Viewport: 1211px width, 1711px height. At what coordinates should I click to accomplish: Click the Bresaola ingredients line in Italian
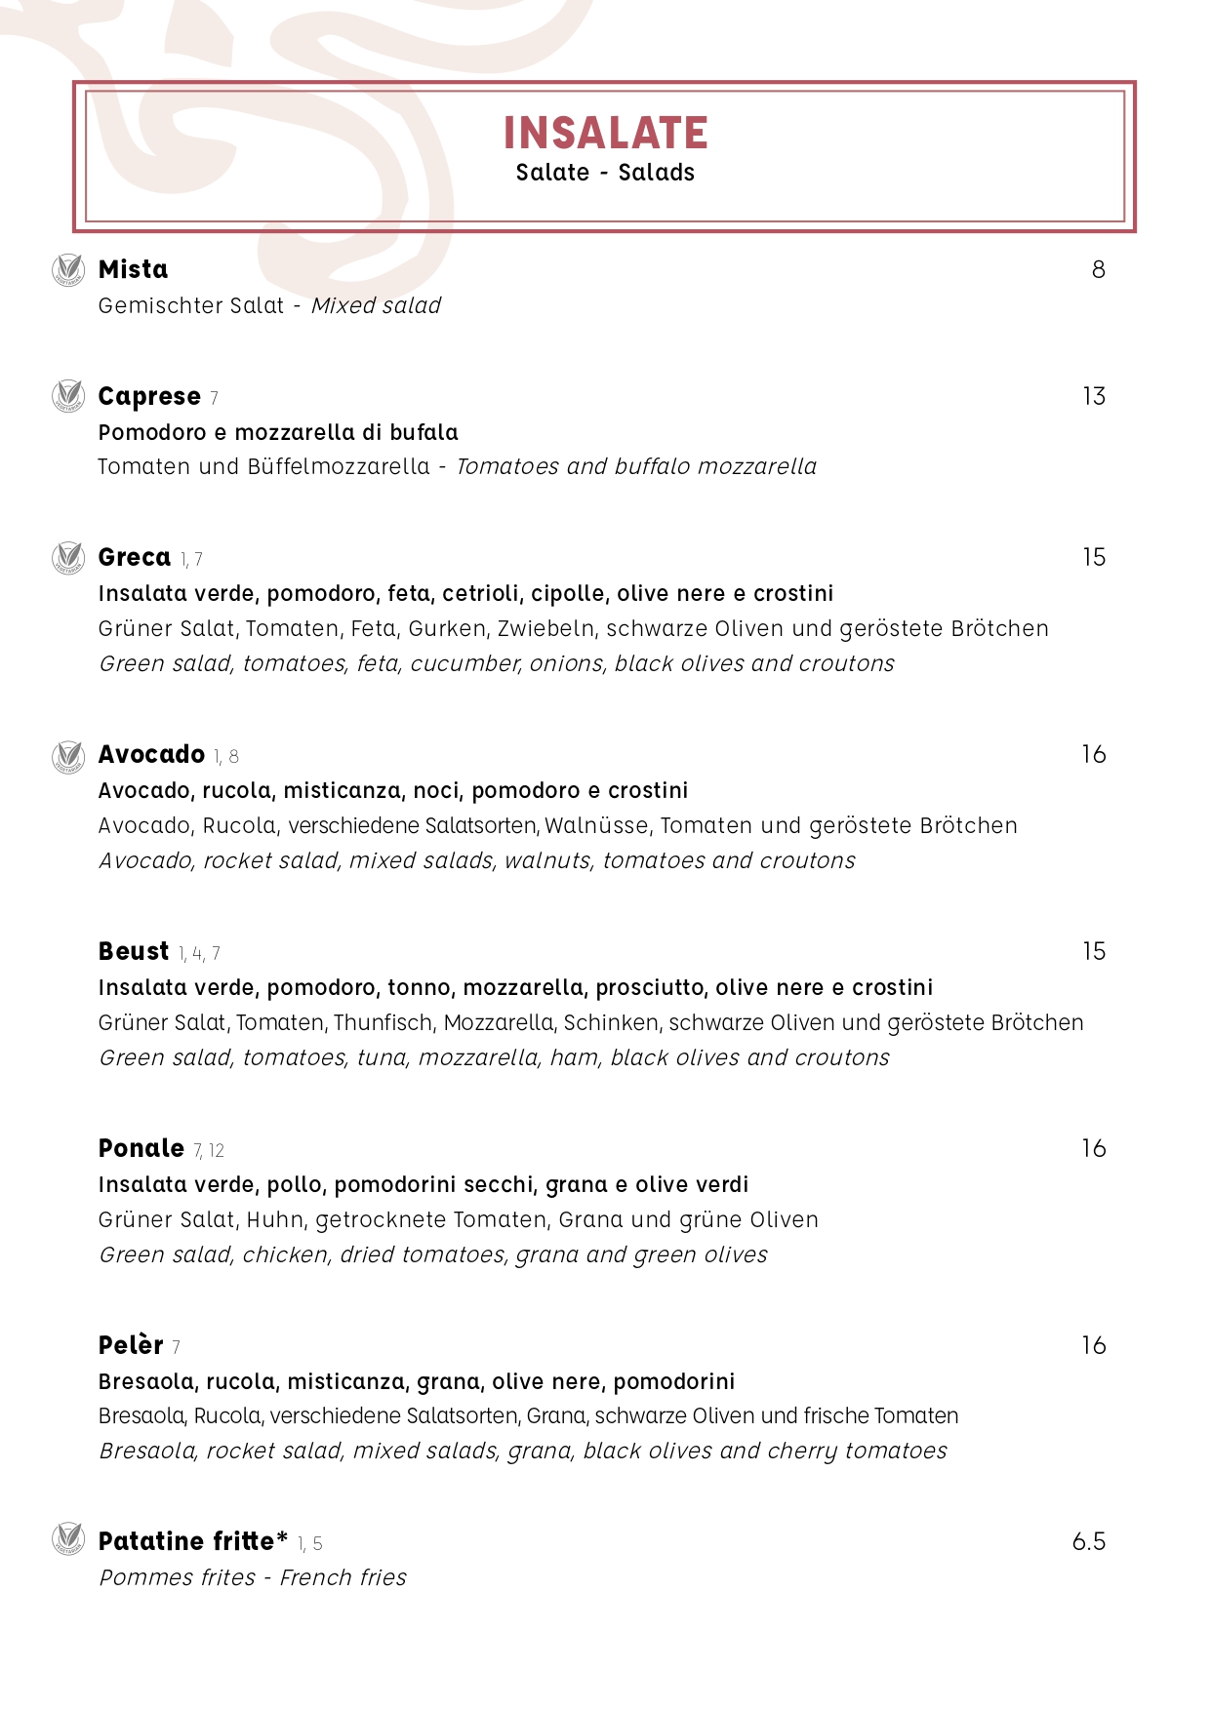(x=417, y=1381)
